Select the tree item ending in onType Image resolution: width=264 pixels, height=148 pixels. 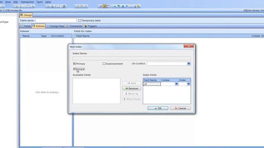[x=4, y=22]
